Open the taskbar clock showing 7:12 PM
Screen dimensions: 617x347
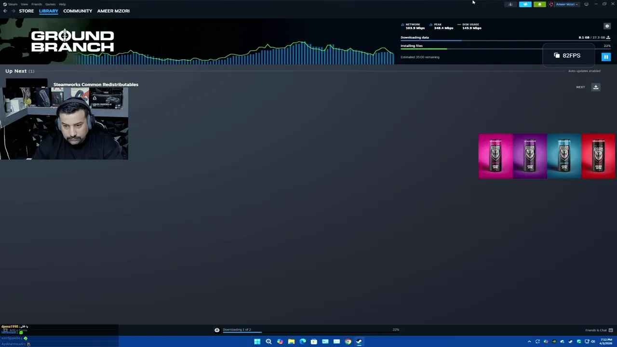[x=606, y=341]
